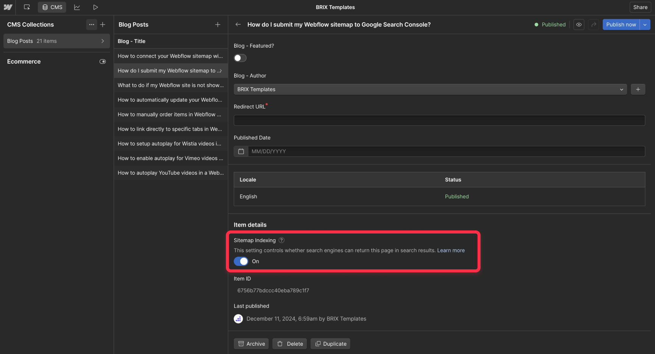Open 'How to link directly to specific tabs' post
Screen dimensions: 655x354
click(x=171, y=129)
